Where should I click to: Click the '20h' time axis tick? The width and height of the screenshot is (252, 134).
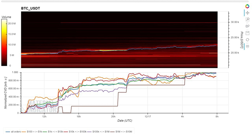pos(113,116)
